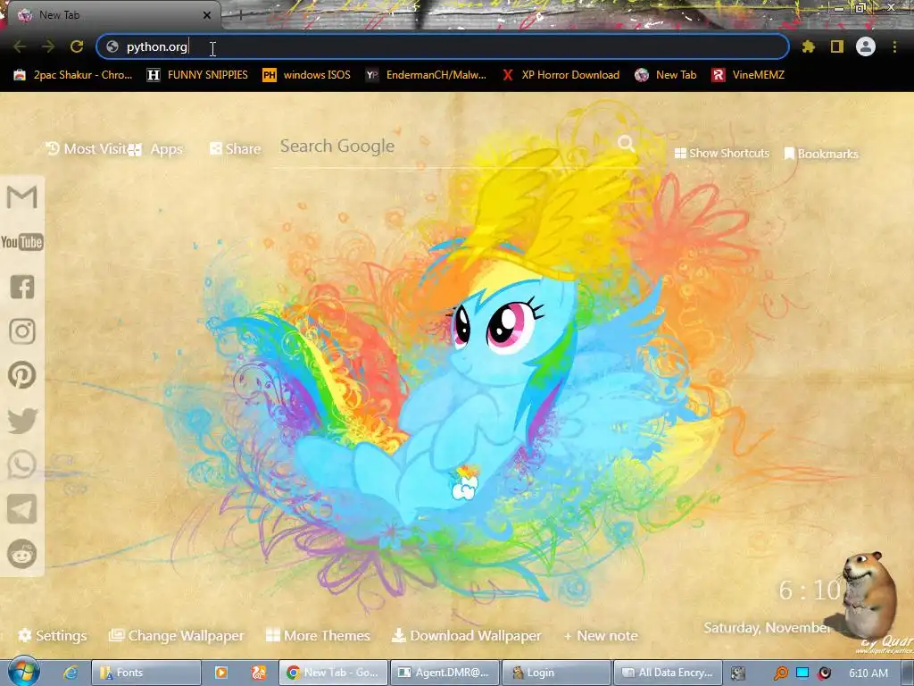Reload the current page

click(77, 46)
